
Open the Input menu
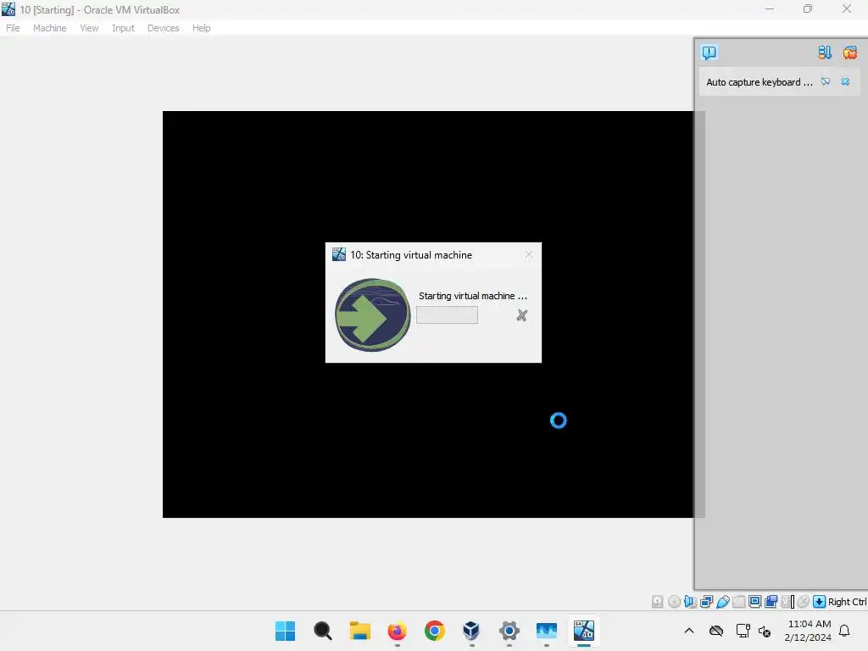[x=123, y=28]
